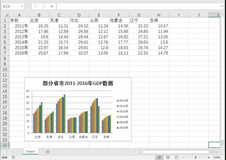The height and width of the screenshot is (160, 226).
Task: Click cell with value 12.11
Action: pyautogui.click(x=99, y=31)
